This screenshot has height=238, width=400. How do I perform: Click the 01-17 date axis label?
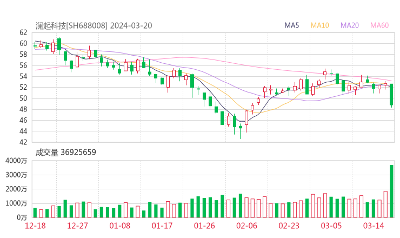(162, 226)
